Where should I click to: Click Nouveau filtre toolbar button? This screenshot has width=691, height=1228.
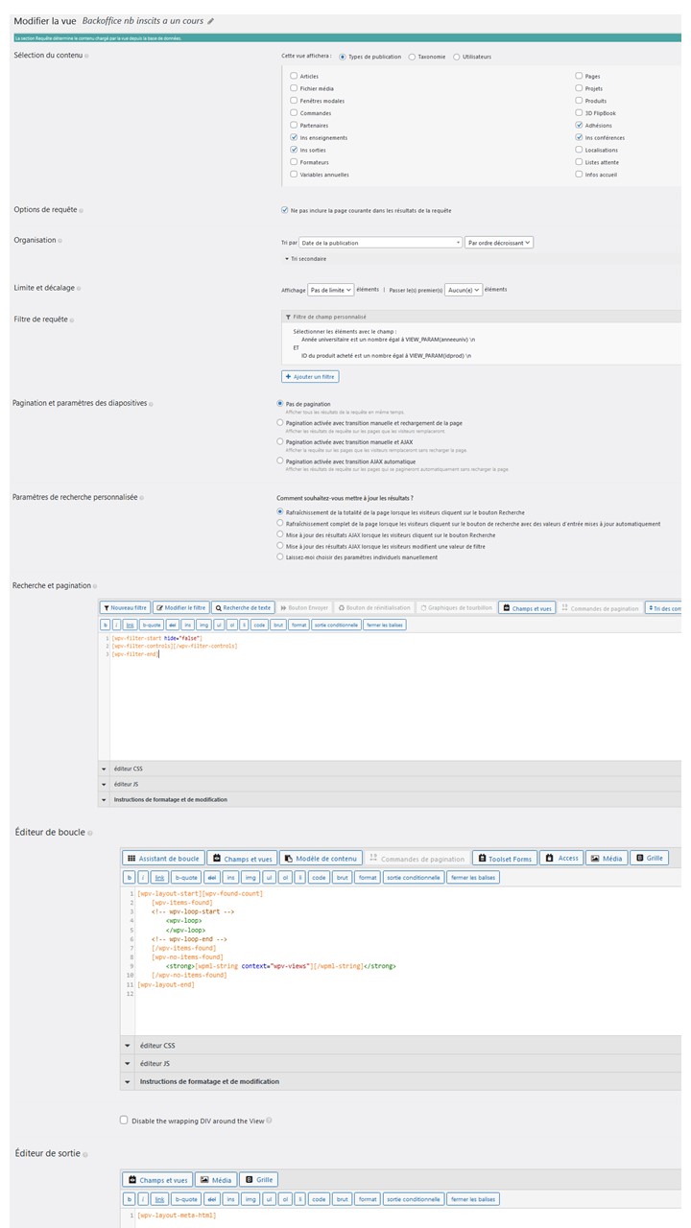point(125,607)
